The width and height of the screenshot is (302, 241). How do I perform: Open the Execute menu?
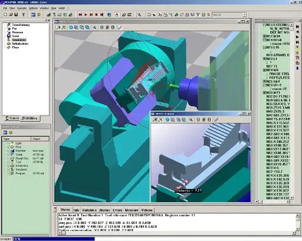(x=22, y=8)
